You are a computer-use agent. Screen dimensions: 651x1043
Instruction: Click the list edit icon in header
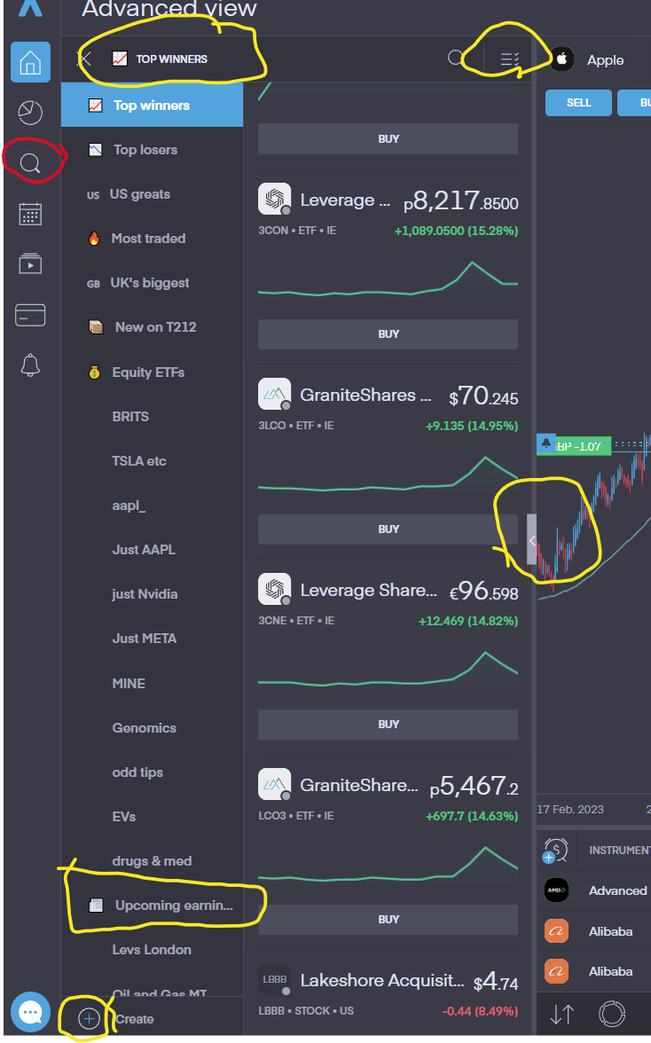[x=509, y=59]
